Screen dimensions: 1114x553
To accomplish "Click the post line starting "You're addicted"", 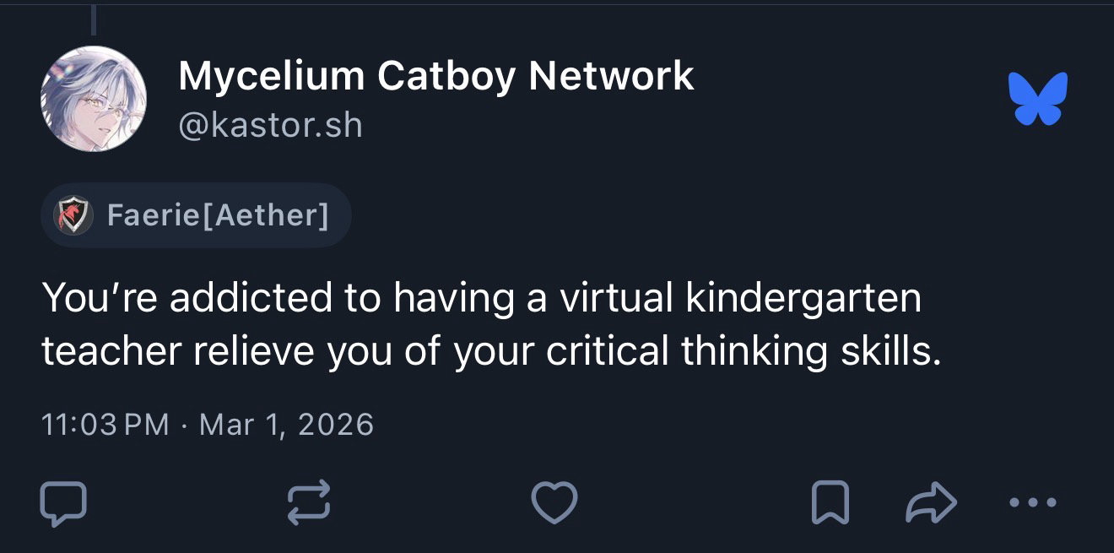I will point(481,298).
